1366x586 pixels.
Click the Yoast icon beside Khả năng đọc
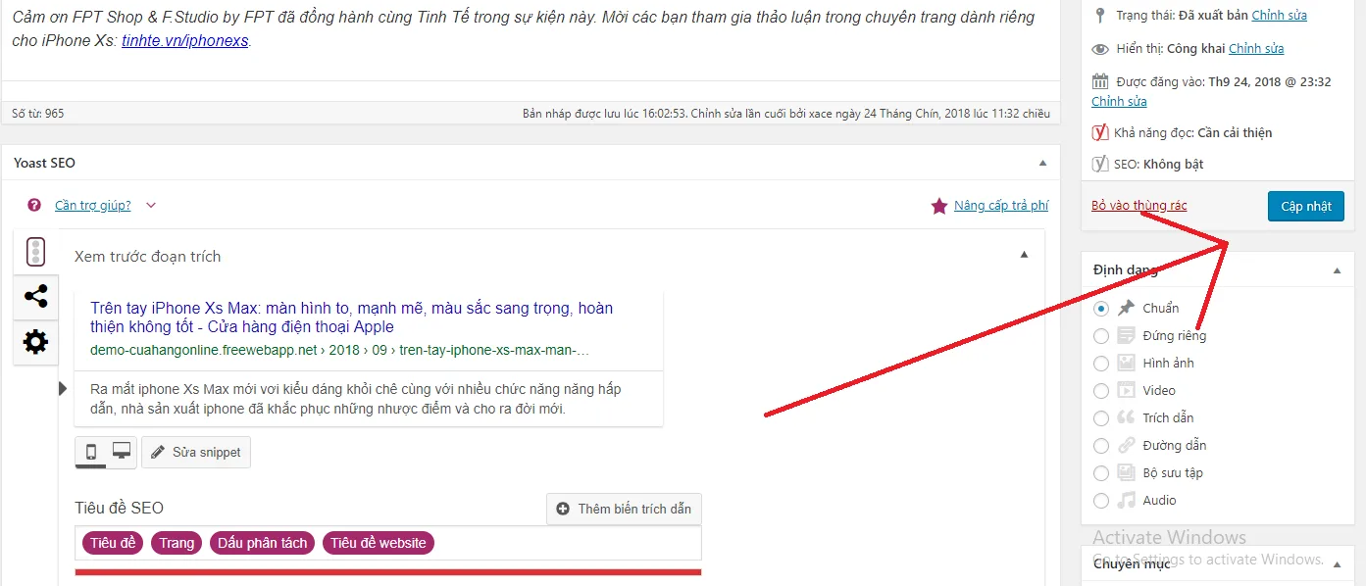pos(1100,132)
